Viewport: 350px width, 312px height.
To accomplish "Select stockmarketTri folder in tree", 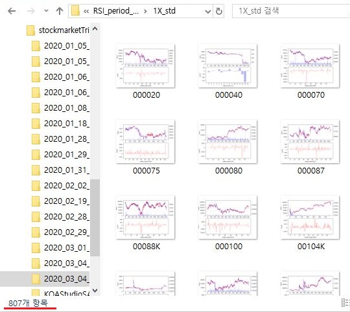I will point(64,30).
